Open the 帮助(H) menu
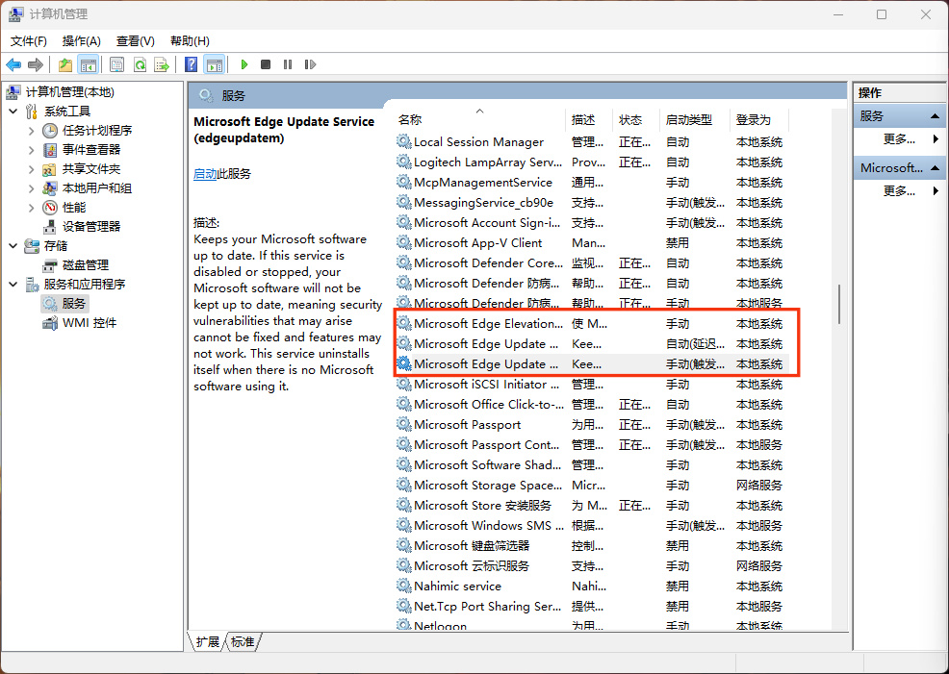 [190, 41]
